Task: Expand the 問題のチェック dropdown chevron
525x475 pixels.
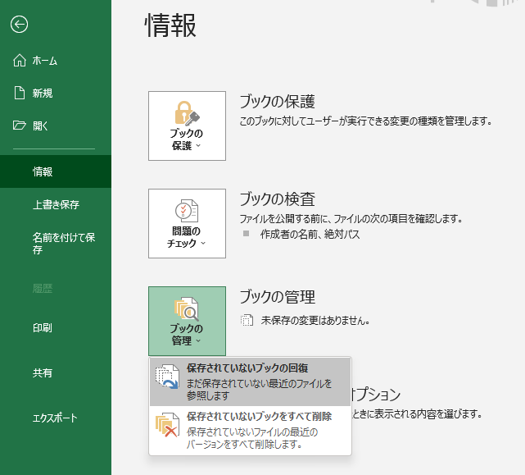Action: 203,243
